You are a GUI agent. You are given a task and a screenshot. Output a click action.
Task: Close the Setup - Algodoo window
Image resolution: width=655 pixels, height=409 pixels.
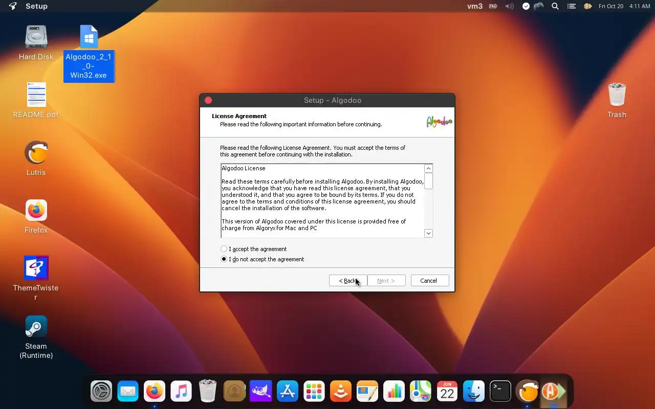[x=208, y=100]
